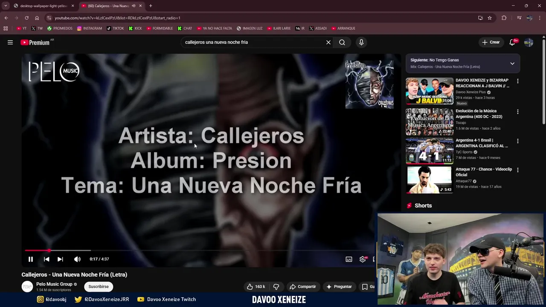Open options for DAVOO XENEIZE y BIZARRAP video
This screenshot has width=546, height=307.
518,81
